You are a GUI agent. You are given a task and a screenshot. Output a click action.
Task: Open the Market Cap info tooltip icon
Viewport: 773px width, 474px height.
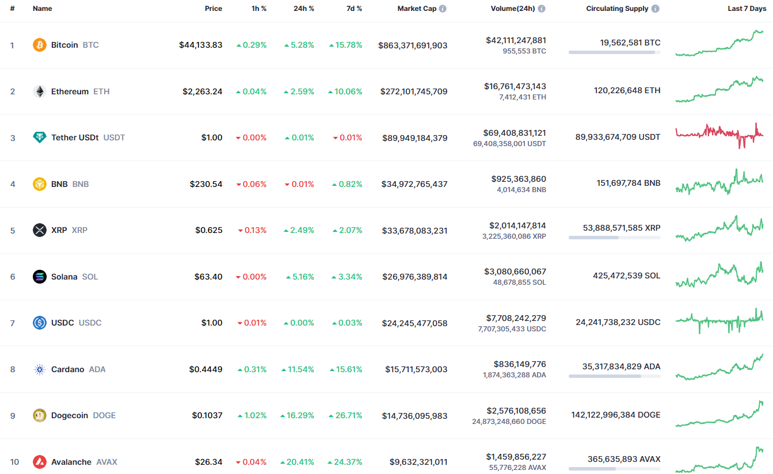click(443, 9)
